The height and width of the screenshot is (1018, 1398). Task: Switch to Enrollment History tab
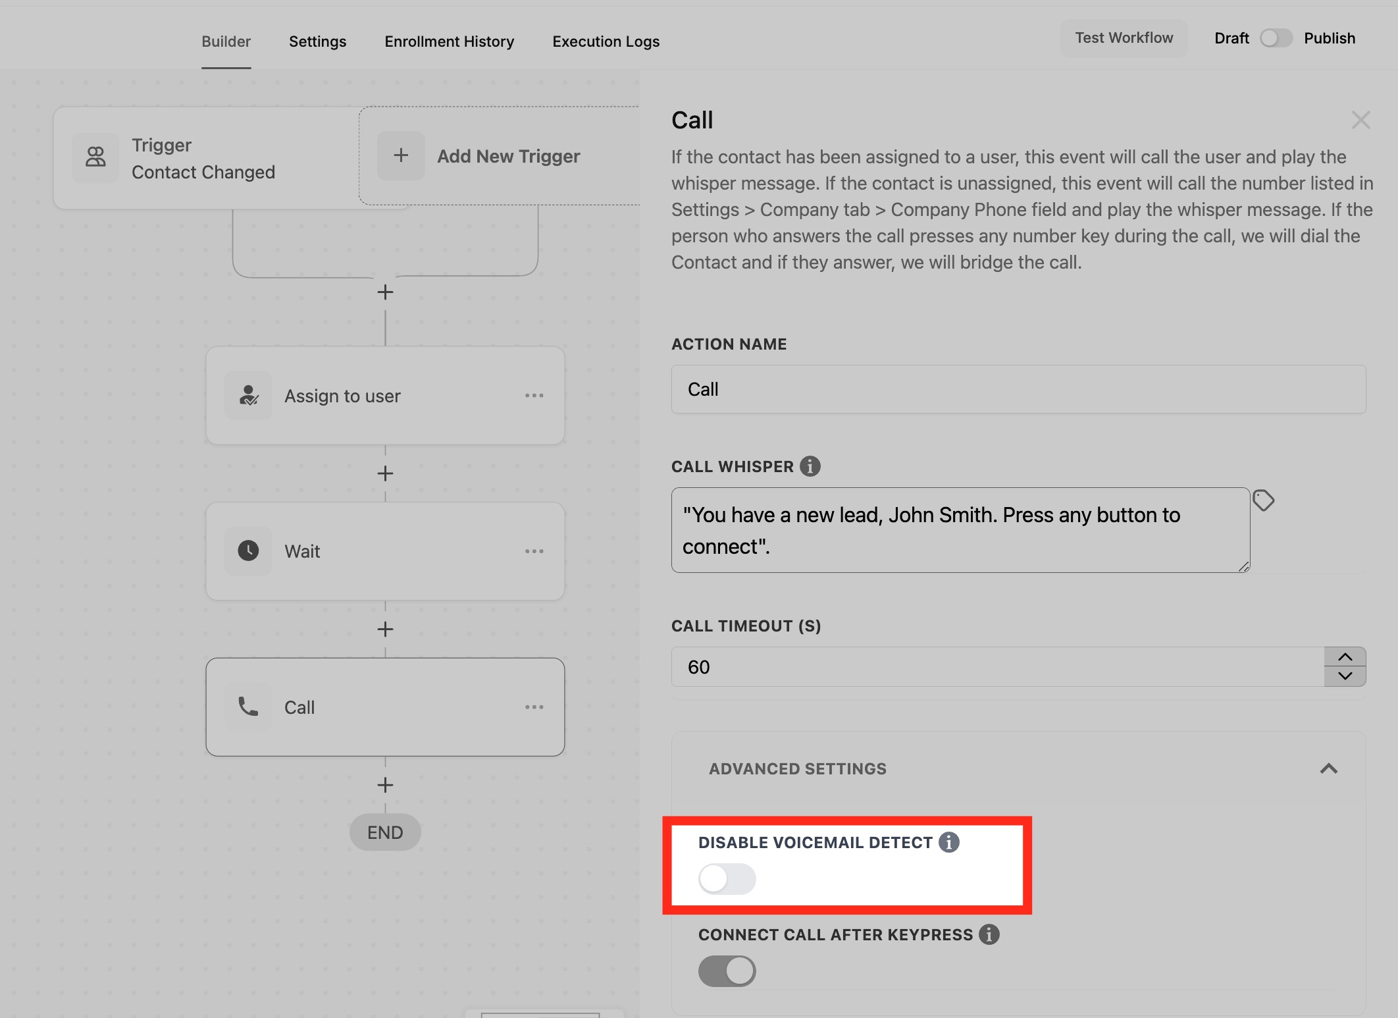coord(449,41)
